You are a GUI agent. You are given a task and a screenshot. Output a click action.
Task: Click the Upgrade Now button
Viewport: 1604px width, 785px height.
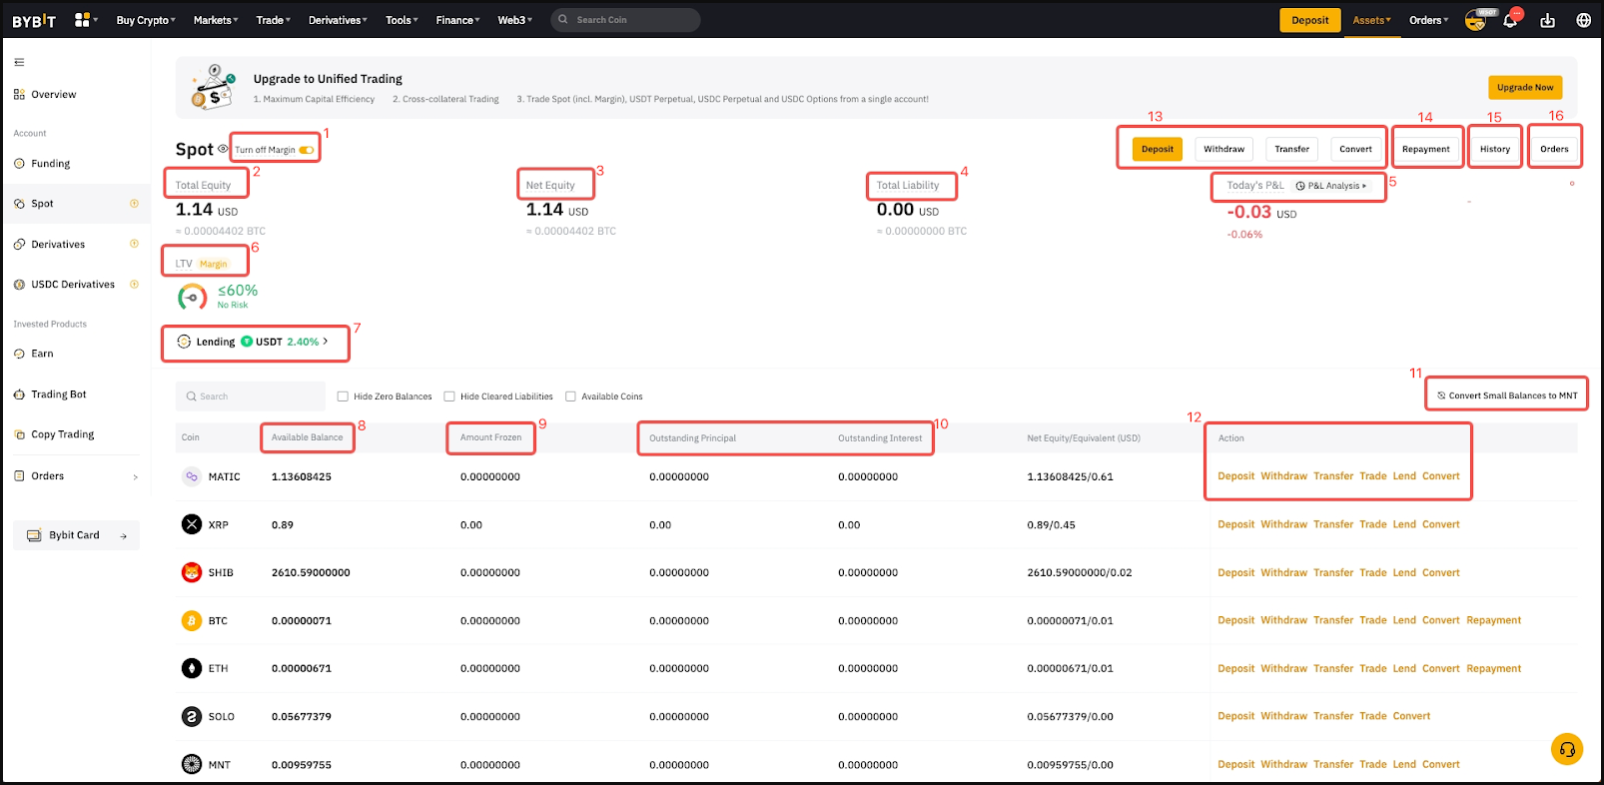(x=1524, y=88)
